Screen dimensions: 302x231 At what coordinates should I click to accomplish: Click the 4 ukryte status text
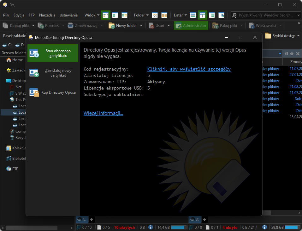point(230,227)
